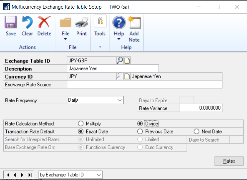This screenshot has width=247, height=180.
Task: Click the Clear undo arrow icon
Action: coord(27,23)
